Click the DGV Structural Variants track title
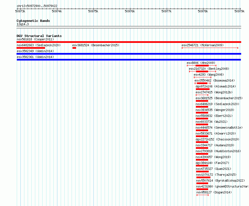 (x=39, y=36)
